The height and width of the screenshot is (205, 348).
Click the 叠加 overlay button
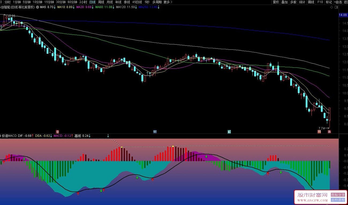pos(285,2)
